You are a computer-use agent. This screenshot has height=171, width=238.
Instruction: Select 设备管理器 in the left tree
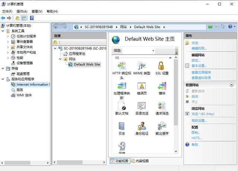tap(25, 63)
